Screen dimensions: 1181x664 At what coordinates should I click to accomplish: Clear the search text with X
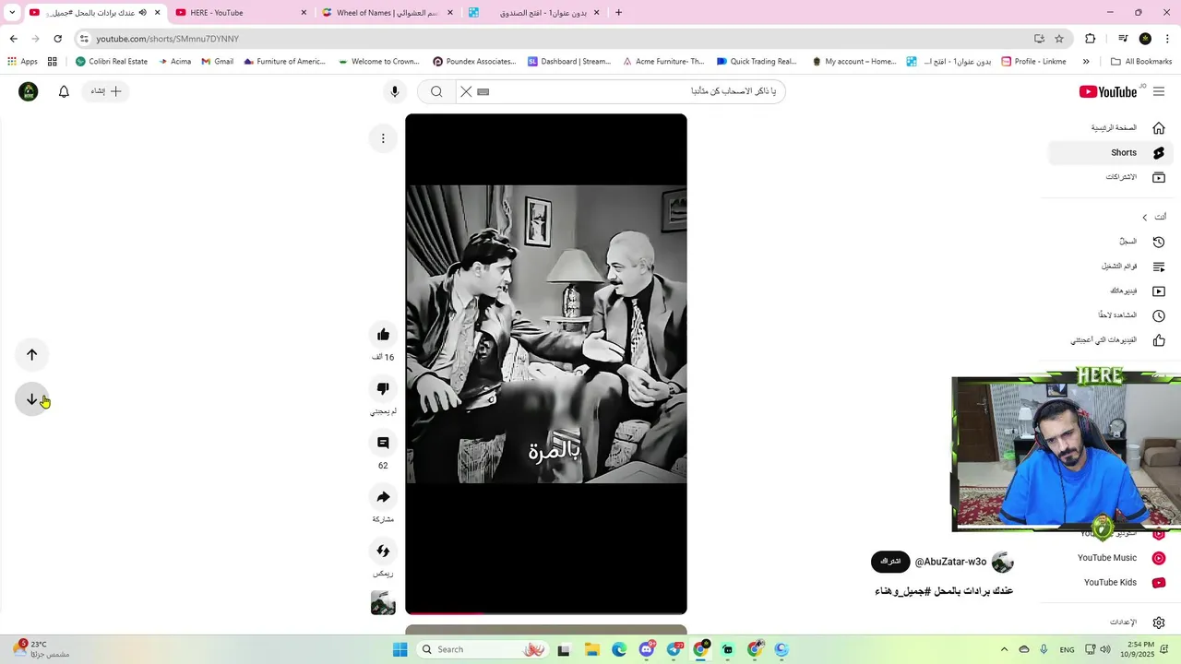[x=466, y=91]
